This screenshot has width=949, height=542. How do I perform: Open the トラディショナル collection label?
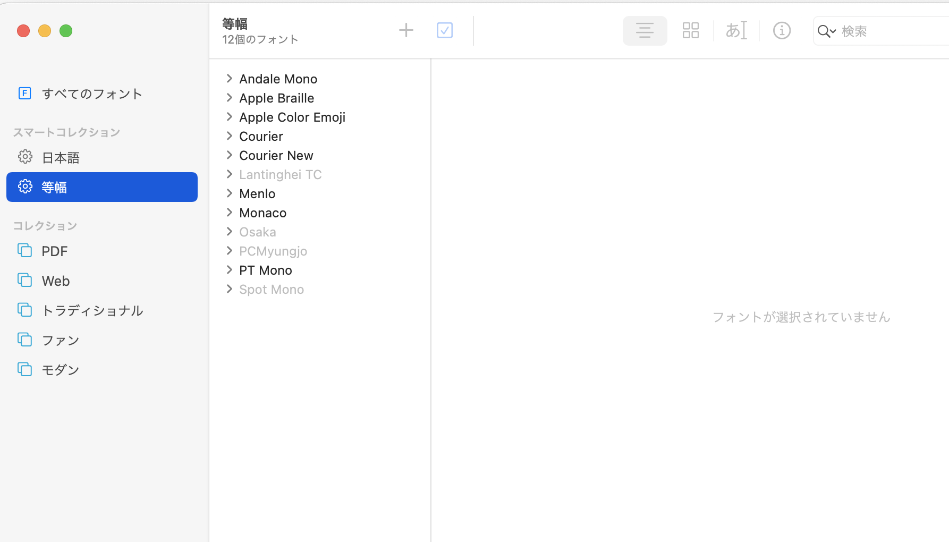(92, 311)
